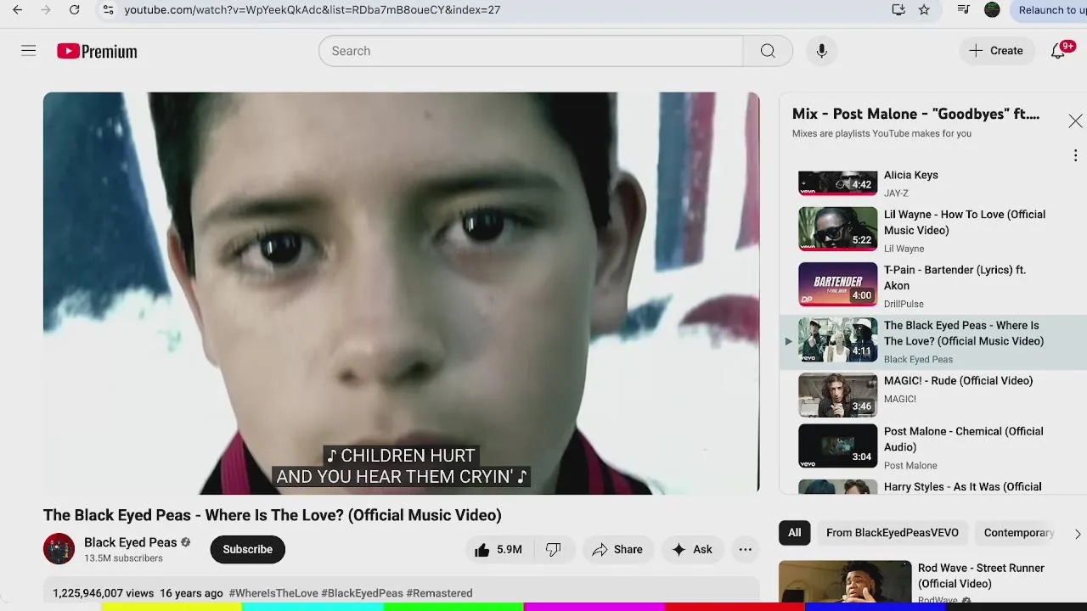
Task: Go to YouTube Premium home logo
Action: 97,51
